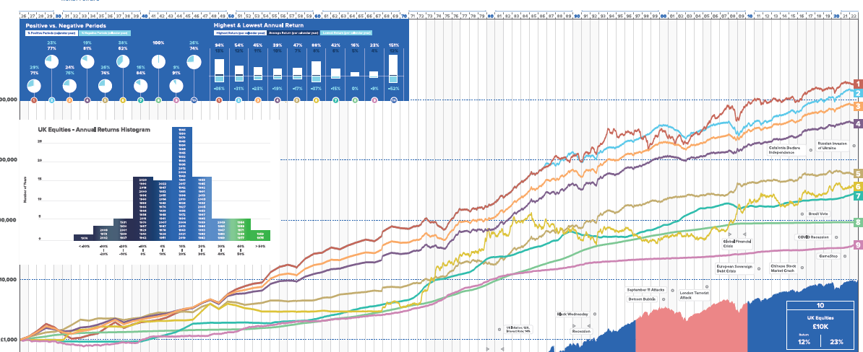This screenshot has width=863, height=352.
Task: Select green series badge 8 at right edge
Action: pos(857,223)
